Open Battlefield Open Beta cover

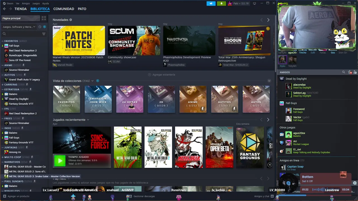pyautogui.click(x=219, y=147)
